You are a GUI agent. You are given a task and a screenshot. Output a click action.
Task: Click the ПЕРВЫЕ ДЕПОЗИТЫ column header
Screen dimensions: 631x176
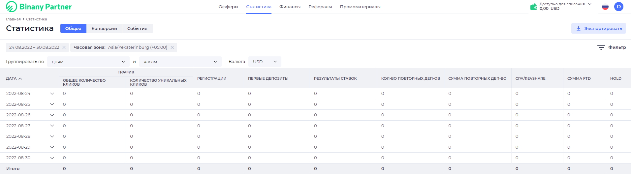[x=268, y=78]
